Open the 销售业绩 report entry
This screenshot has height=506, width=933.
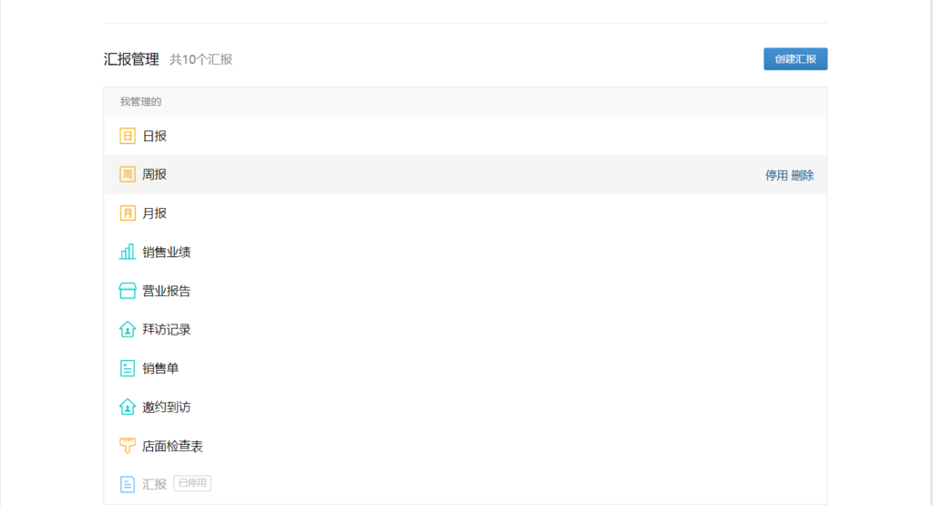coord(466,252)
